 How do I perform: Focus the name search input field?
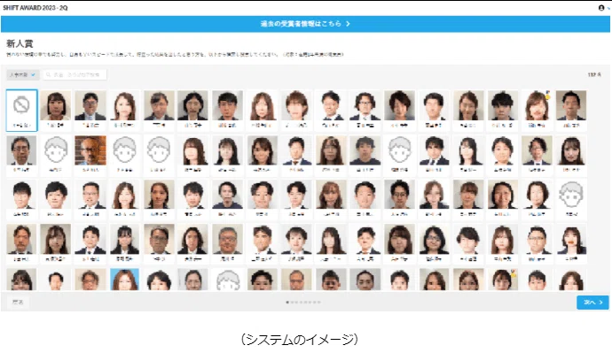coord(75,74)
